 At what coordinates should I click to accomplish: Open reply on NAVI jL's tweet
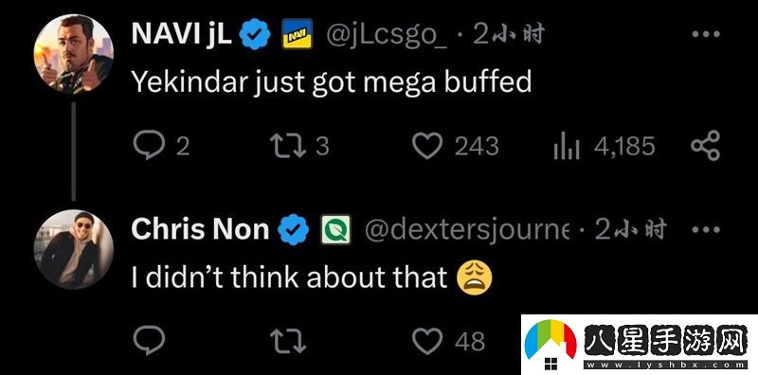click(149, 146)
